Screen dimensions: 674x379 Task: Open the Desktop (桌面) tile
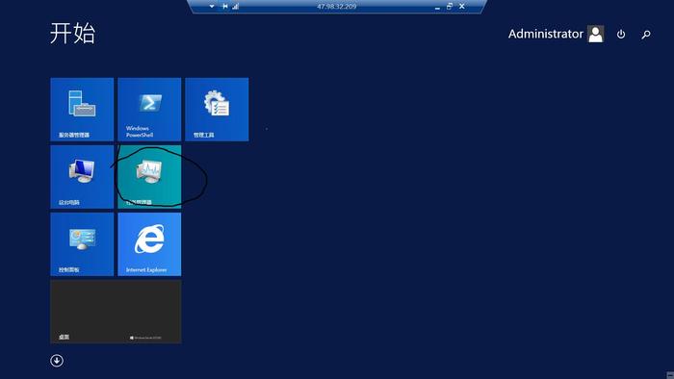click(117, 312)
